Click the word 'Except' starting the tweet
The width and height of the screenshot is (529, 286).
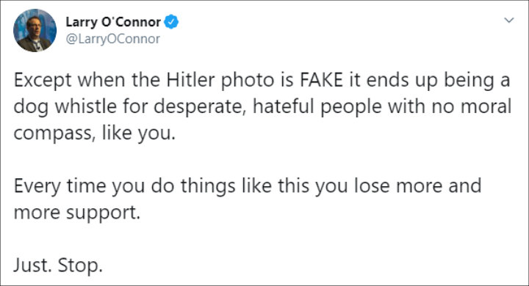[x=43, y=81]
